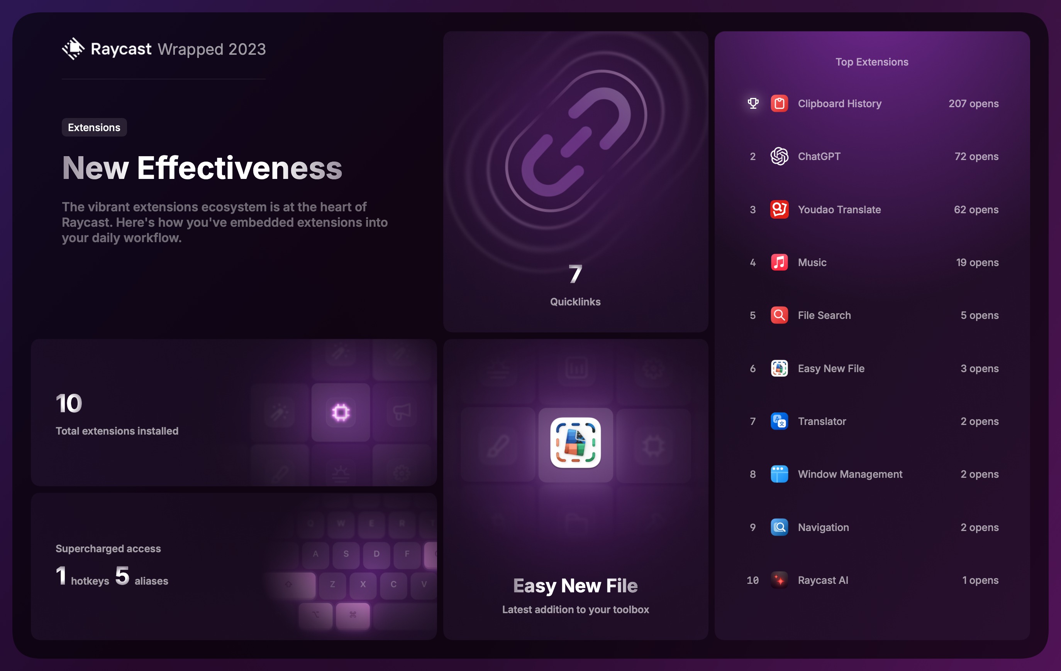Click the "New Effectiveness" heading
Viewport: 1061px width, 671px height.
point(202,168)
